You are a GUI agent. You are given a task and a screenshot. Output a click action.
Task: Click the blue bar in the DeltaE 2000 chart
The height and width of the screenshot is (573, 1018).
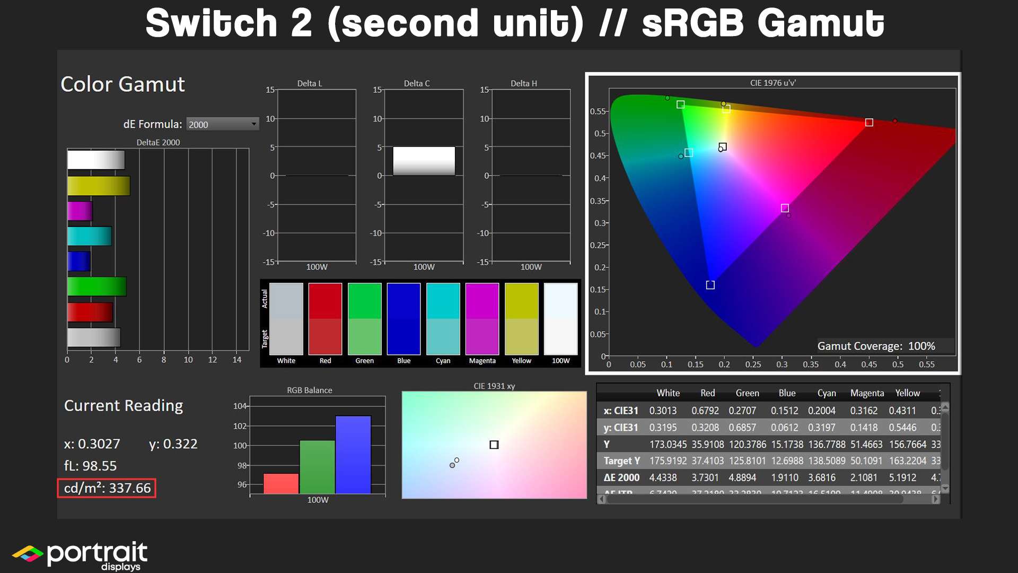tap(78, 261)
